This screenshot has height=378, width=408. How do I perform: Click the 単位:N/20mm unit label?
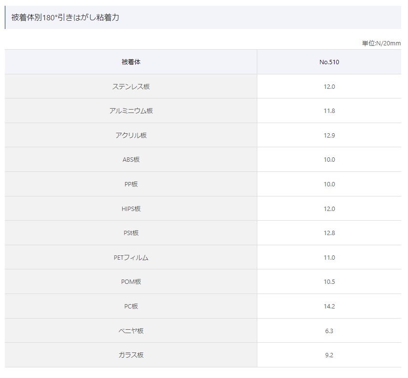(381, 43)
